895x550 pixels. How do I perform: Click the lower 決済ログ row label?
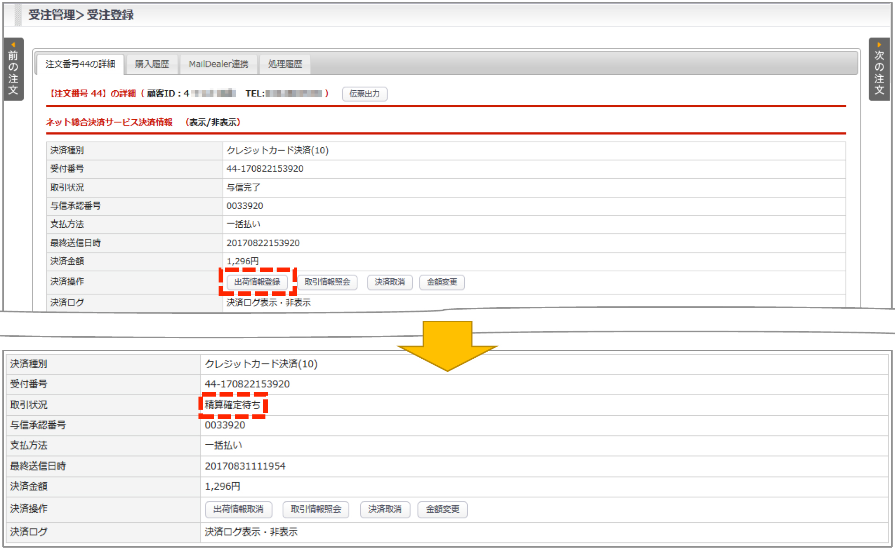tap(29, 532)
